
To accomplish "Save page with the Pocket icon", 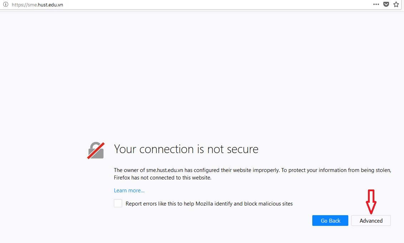I will coord(386,5).
